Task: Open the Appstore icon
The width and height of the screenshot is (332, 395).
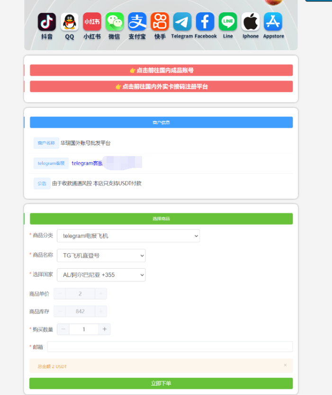Action: point(273,22)
